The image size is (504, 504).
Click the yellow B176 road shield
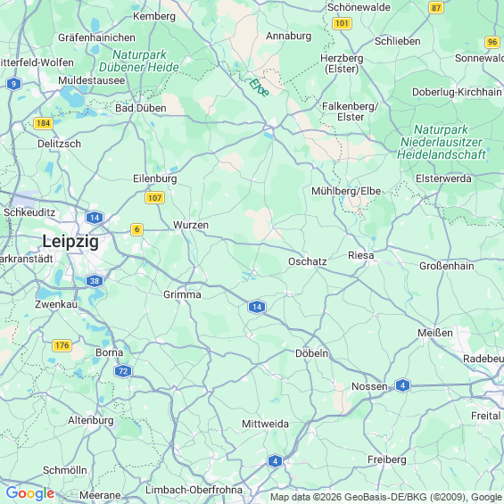click(x=62, y=345)
